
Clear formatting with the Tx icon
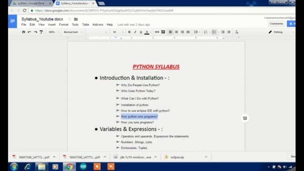[237, 32]
